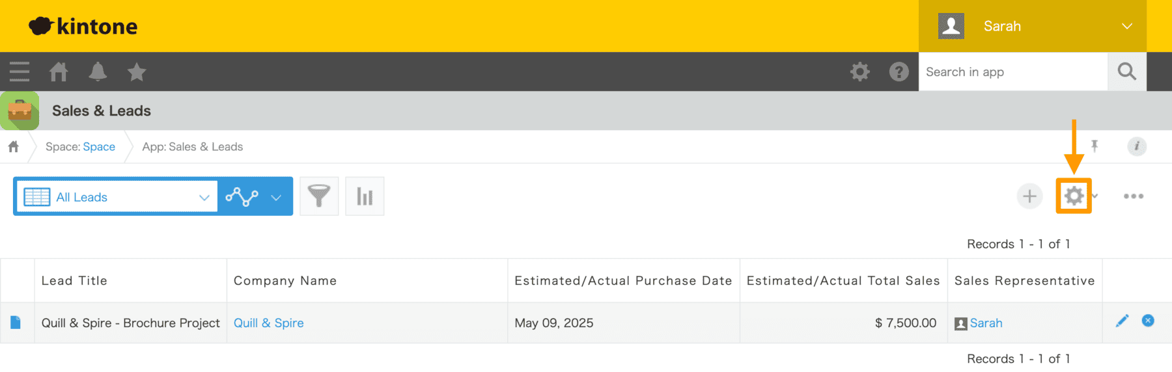Viewport: 1172px width, 372px height.
Task: Open the three-dot options menu
Action: tap(1134, 196)
